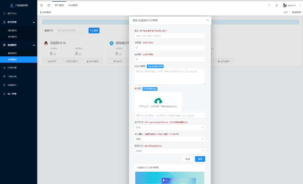Open 异常账号 submenu item
Viewport: 303px width, 184px height.
pos(12,37)
